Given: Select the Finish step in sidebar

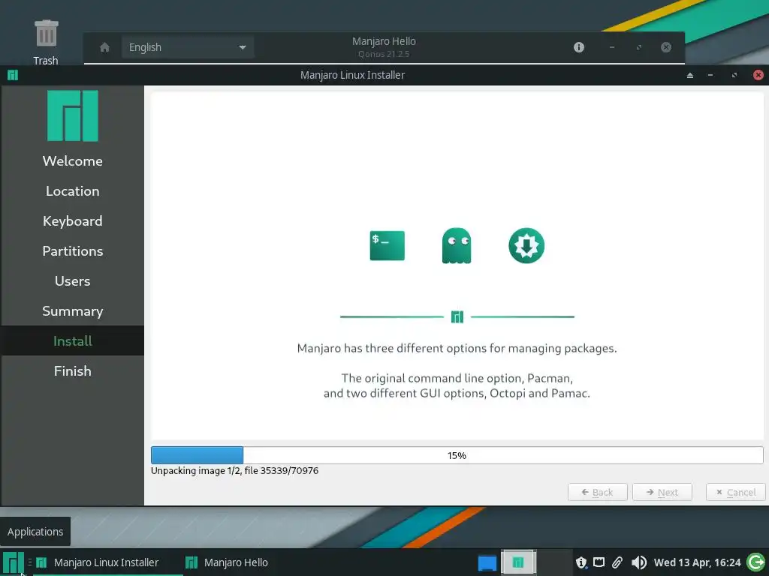Looking at the screenshot, I should pyautogui.click(x=73, y=370).
